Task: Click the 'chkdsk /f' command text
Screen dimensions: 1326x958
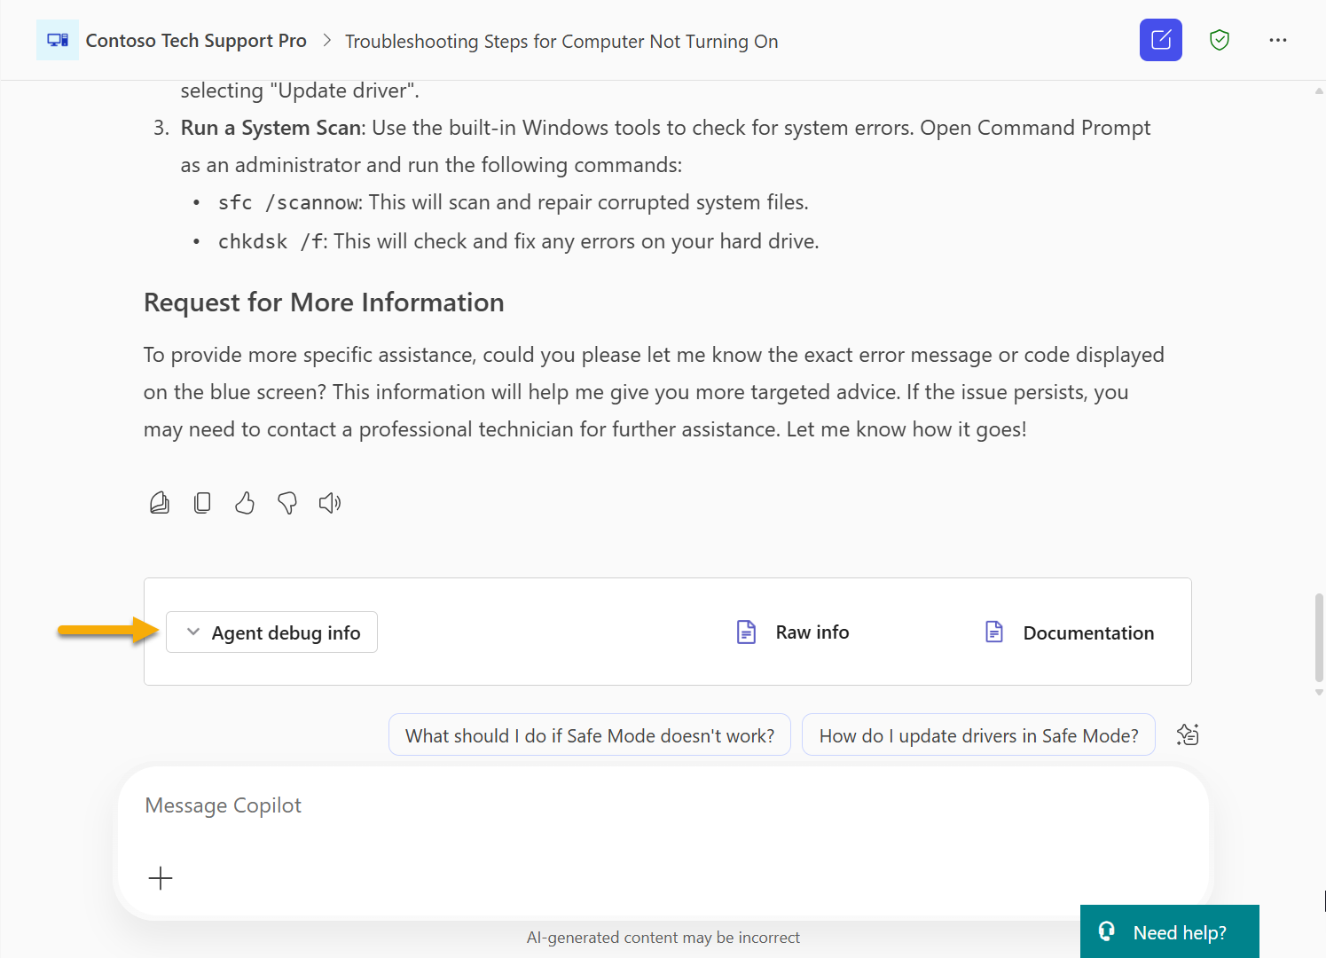Action: tap(270, 241)
